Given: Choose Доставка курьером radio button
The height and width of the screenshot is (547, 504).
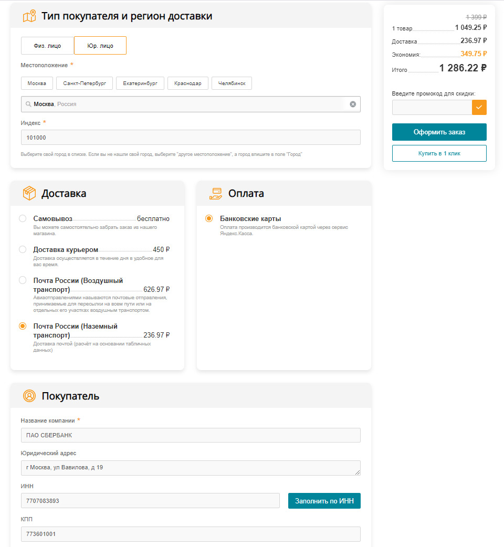Looking at the screenshot, I should [23, 249].
